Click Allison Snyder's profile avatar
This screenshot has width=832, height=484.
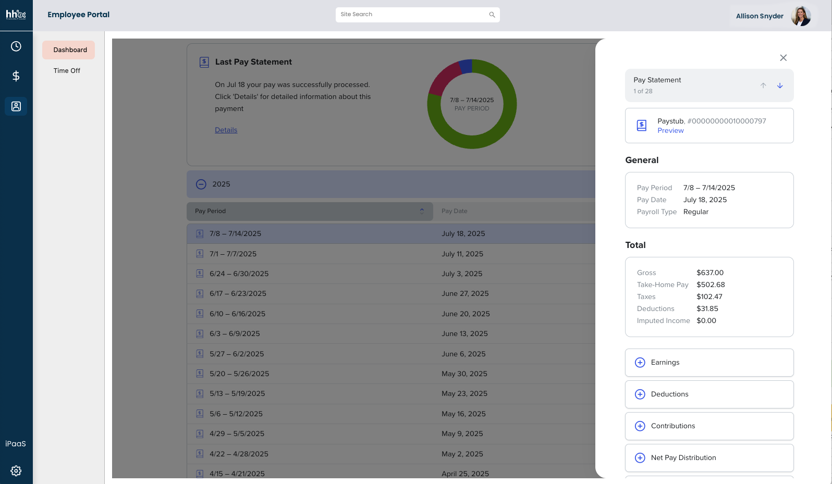pyautogui.click(x=800, y=16)
